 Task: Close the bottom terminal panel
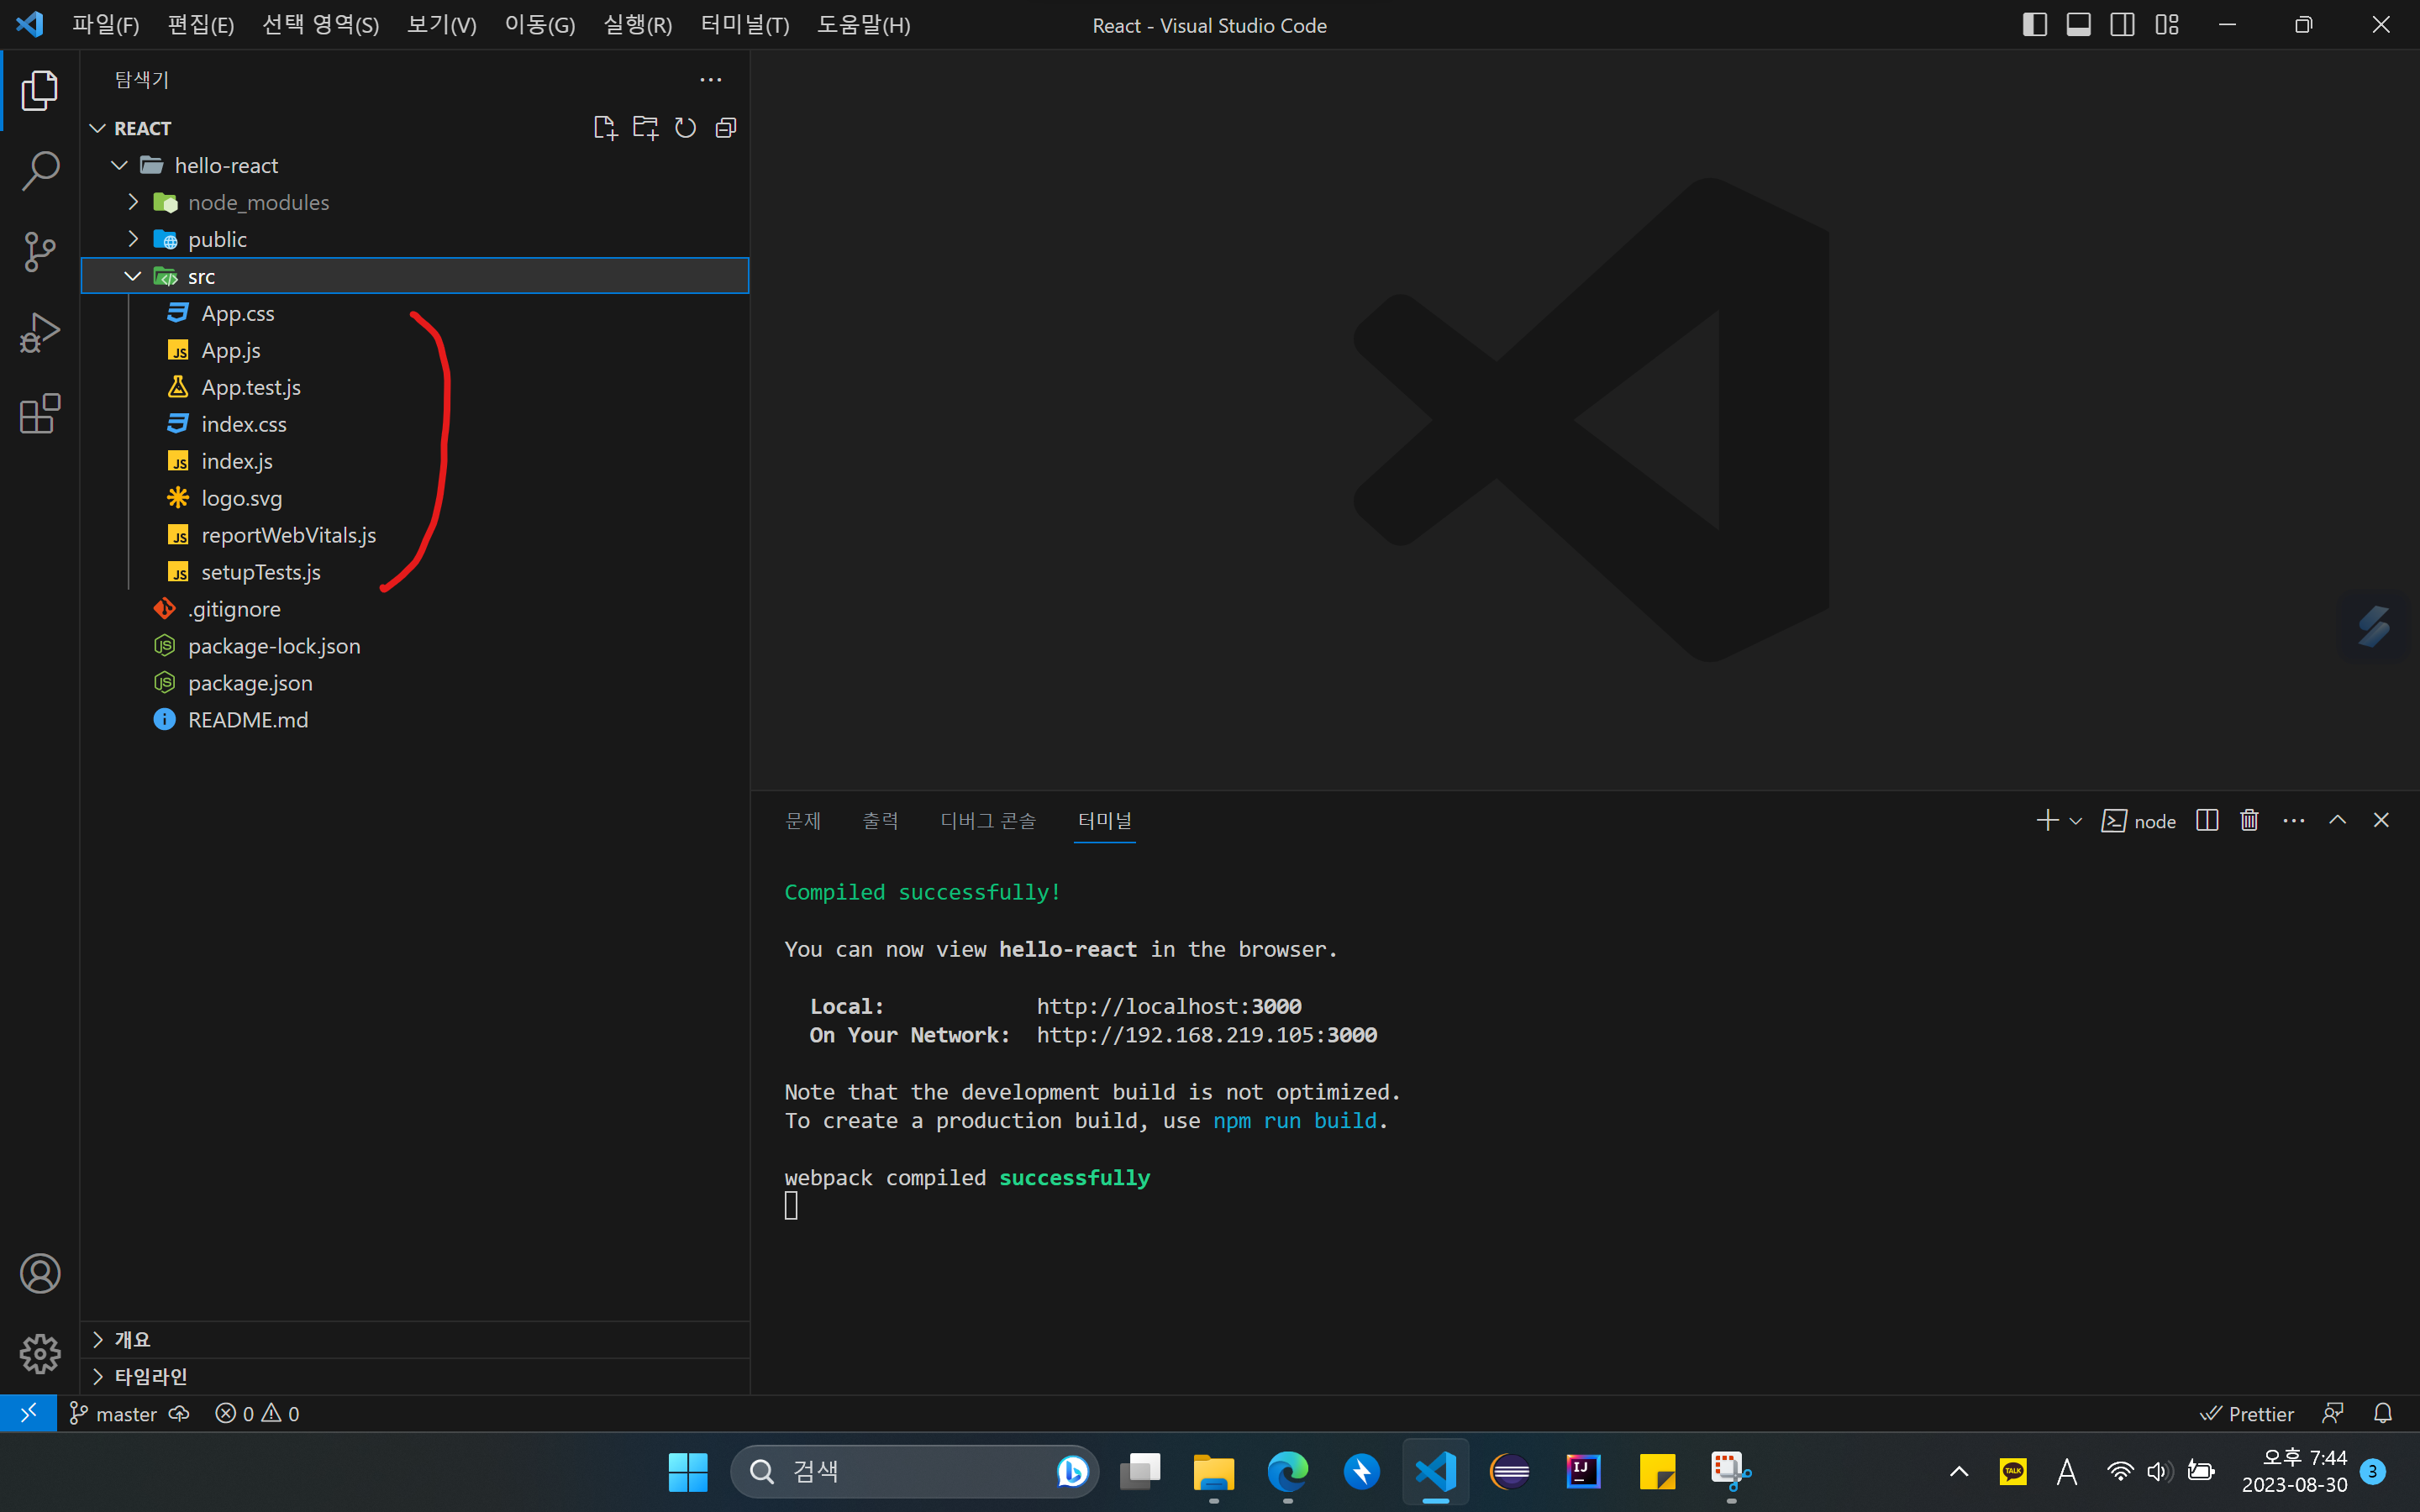click(2381, 821)
